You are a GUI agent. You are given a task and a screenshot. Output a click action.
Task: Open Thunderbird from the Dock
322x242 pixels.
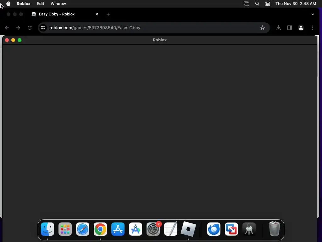[214, 229]
